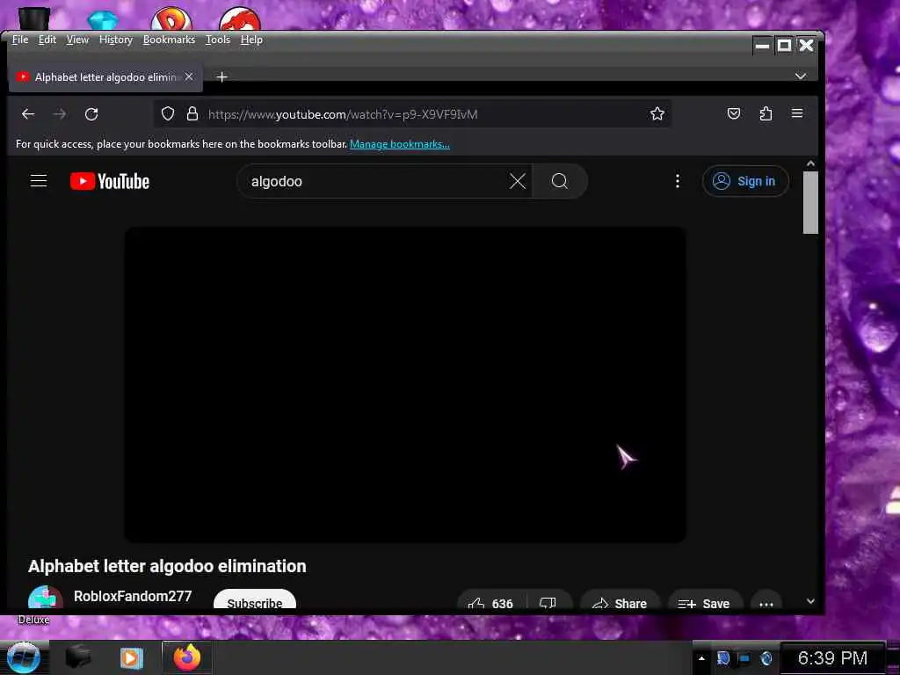Viewport: 900px width, 675px height.
Task: Click the site security padlock icon
Action: 192,113
